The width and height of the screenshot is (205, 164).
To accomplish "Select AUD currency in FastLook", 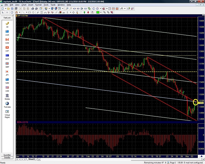I will [x=7, y=33].
